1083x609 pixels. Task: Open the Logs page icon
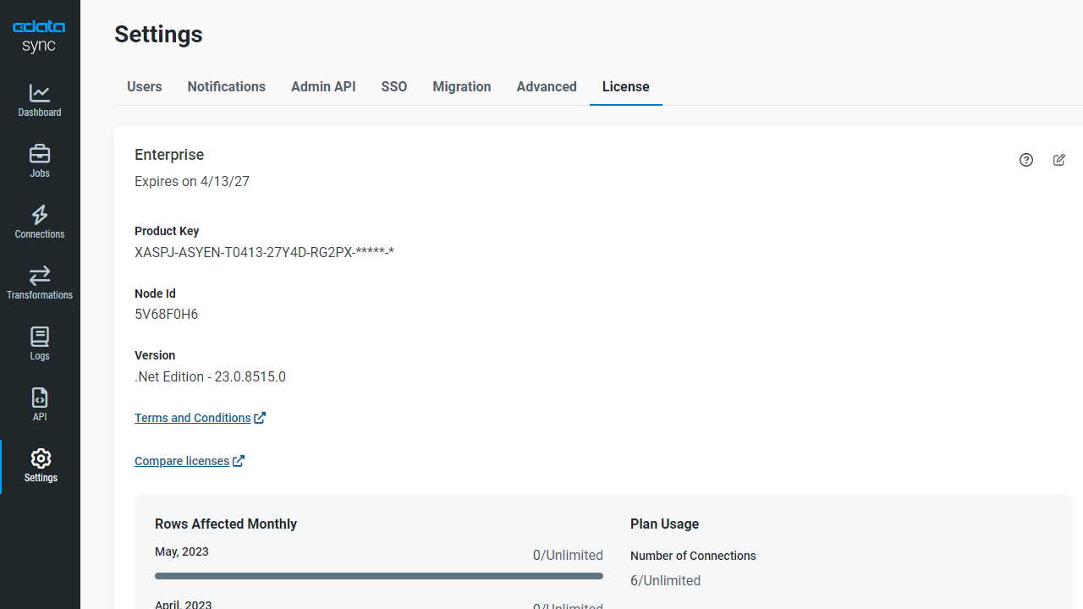click(40, 337)
